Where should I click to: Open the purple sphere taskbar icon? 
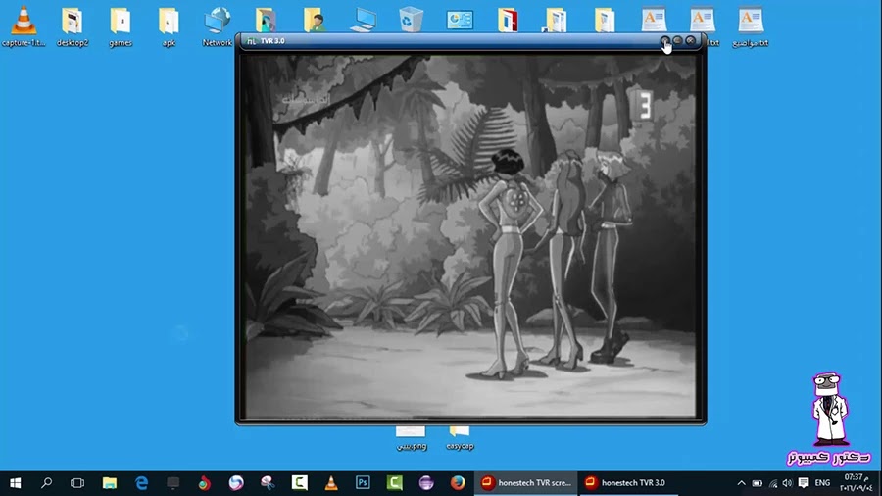point(426,483)
